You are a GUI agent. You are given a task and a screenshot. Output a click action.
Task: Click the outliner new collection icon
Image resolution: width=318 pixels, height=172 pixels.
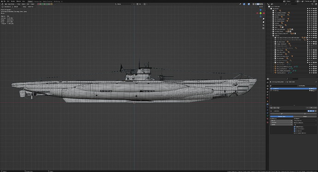[x=316, y=4]
